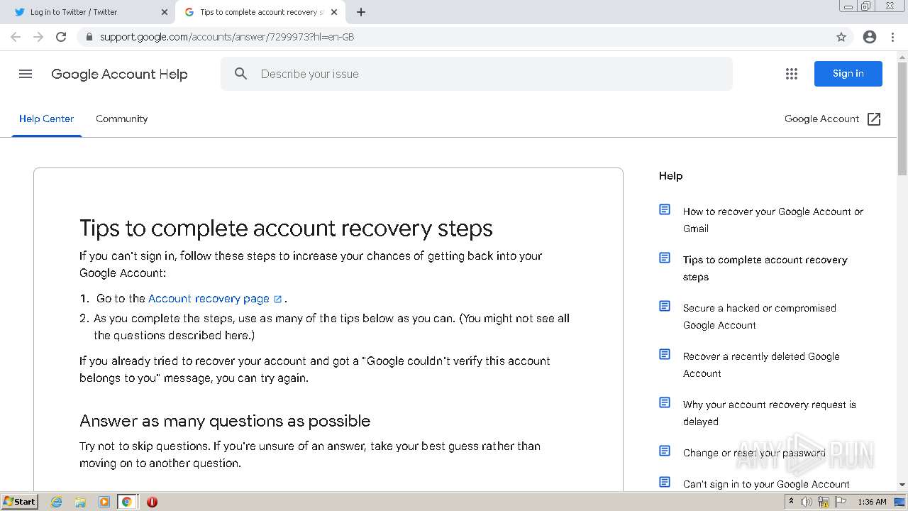Select the Tips to complete account recovery tab
The width and height of the screenshot is (908, 511).
(262, 12)
